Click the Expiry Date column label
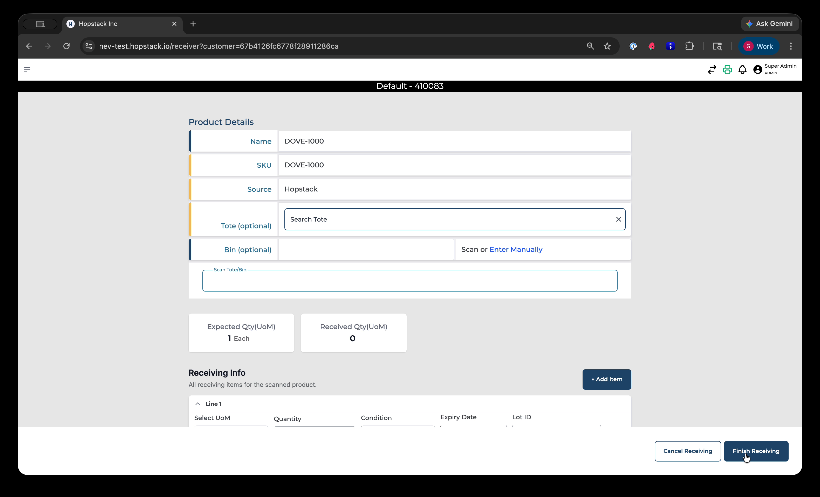Image resolution: width=820 pixels, height=497 pixels. tap(458, 417)
